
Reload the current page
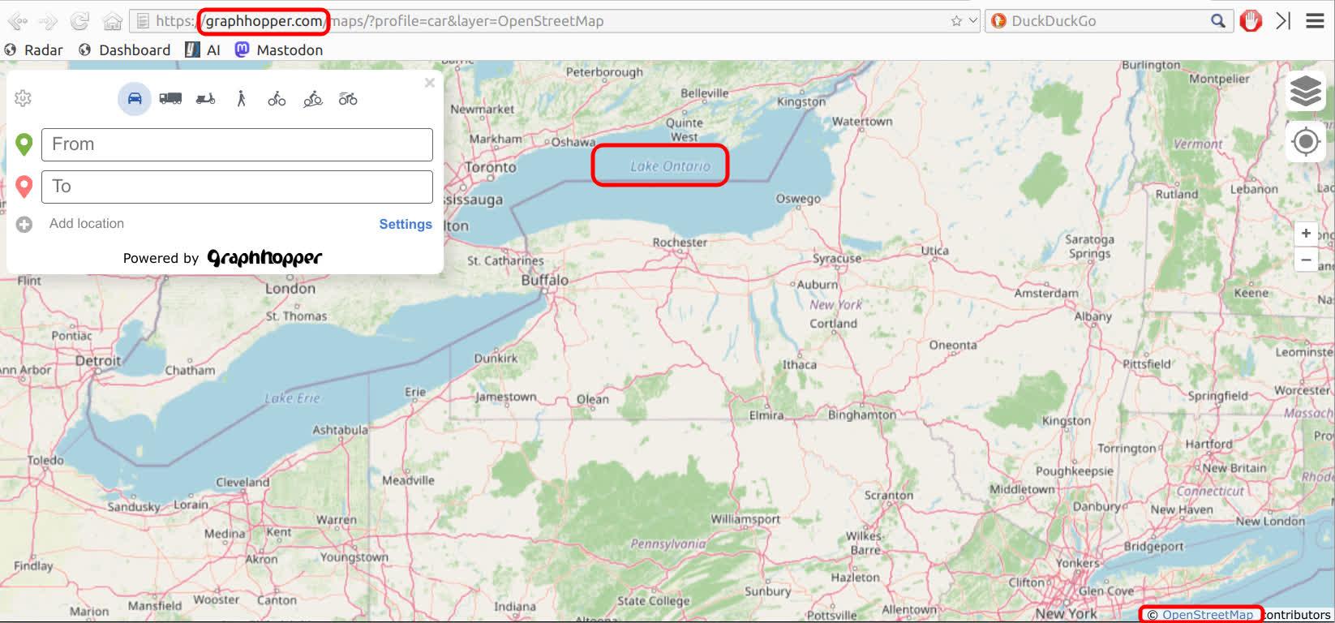point(79,21)
